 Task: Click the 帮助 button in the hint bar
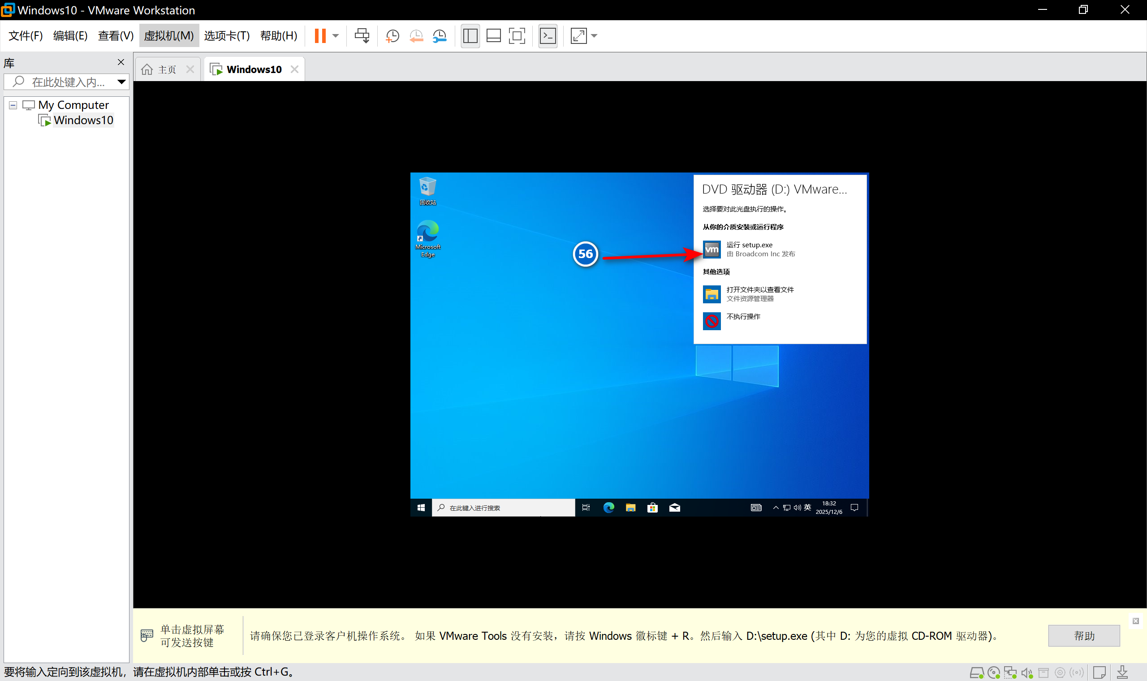[x=1084, y=636]
